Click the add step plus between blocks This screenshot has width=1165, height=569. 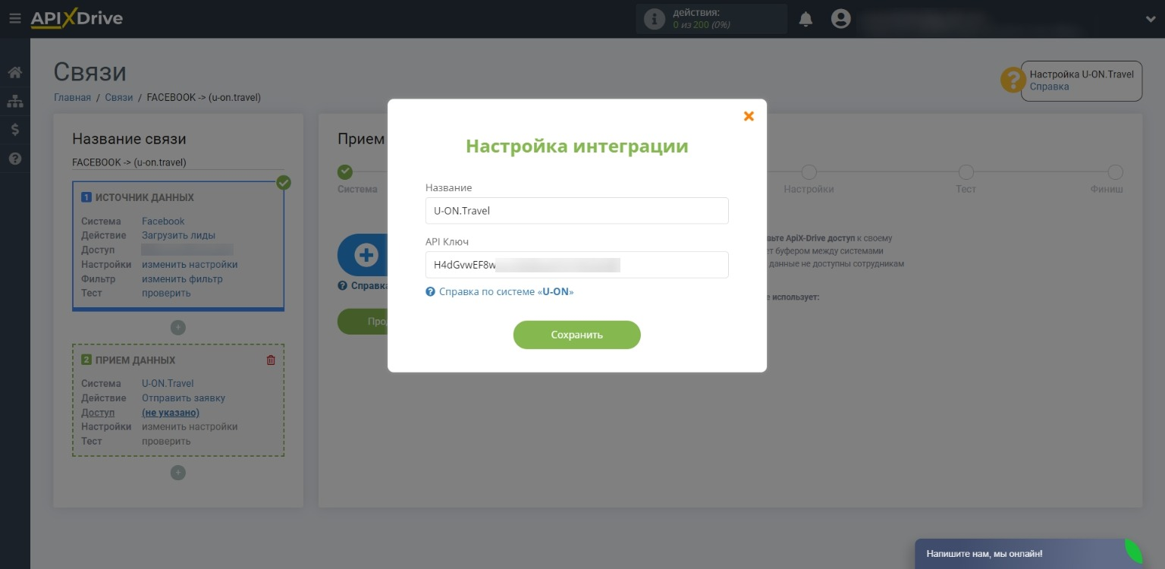tap(177, 328)
